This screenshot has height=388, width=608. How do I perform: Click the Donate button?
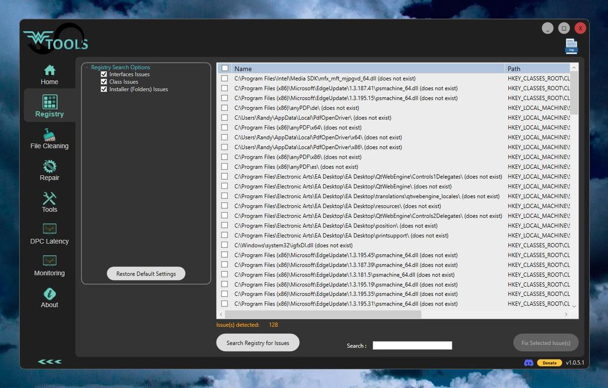549,363
